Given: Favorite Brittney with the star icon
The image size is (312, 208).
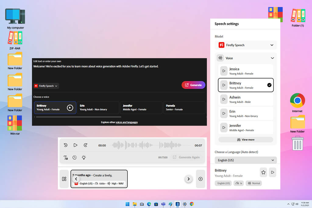Looking at the screenshot, I should point(264,172).
